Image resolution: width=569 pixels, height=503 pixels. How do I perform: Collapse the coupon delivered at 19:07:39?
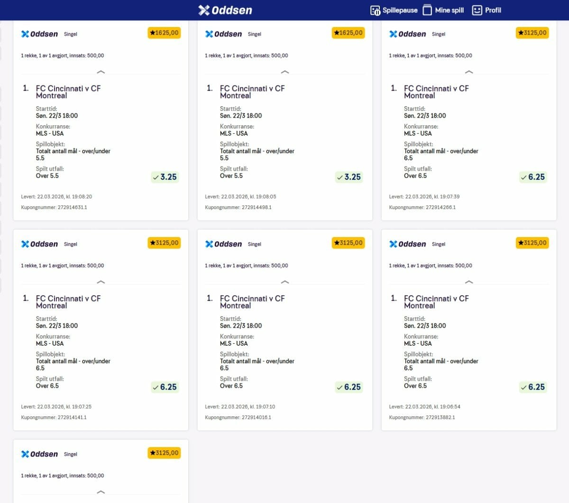click(468, 72)
